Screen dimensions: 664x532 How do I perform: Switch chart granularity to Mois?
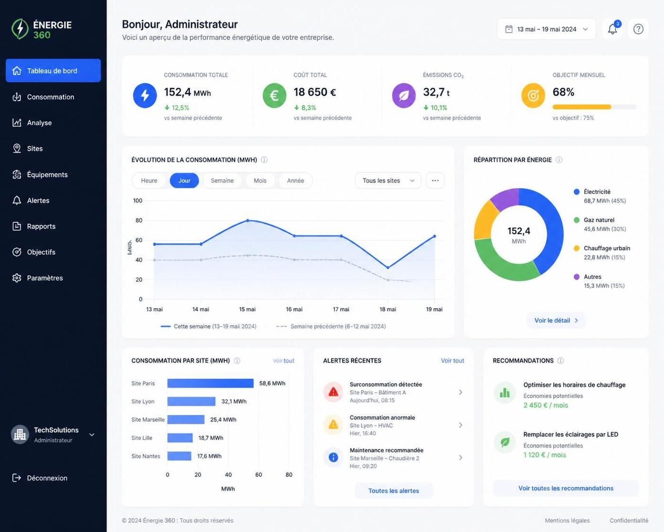260,181
